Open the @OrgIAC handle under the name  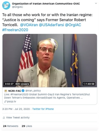click(x=17, y=7)
